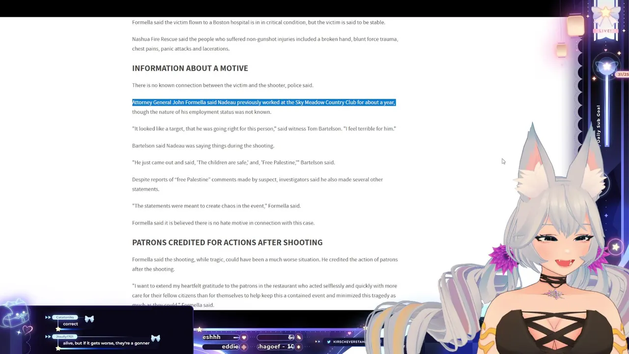
Task: Click 'Bartelson said Nadeau was saying things' line
Action: 203,146
